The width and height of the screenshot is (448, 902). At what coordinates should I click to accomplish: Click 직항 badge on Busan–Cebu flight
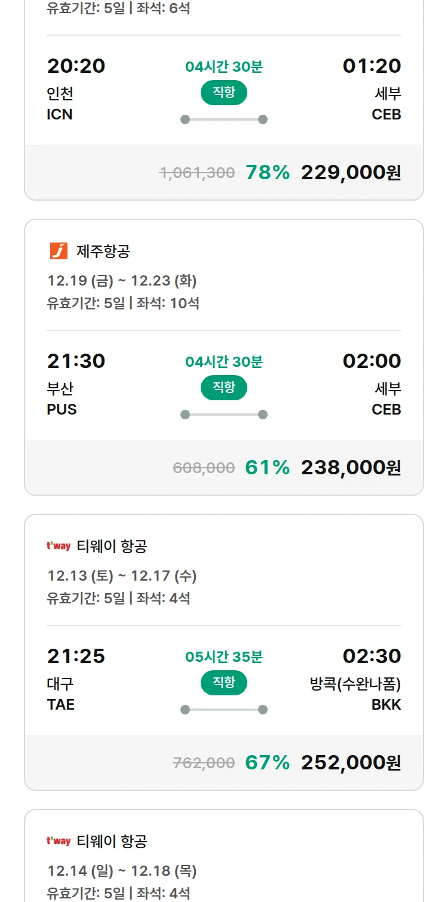(x=223, y=388)
